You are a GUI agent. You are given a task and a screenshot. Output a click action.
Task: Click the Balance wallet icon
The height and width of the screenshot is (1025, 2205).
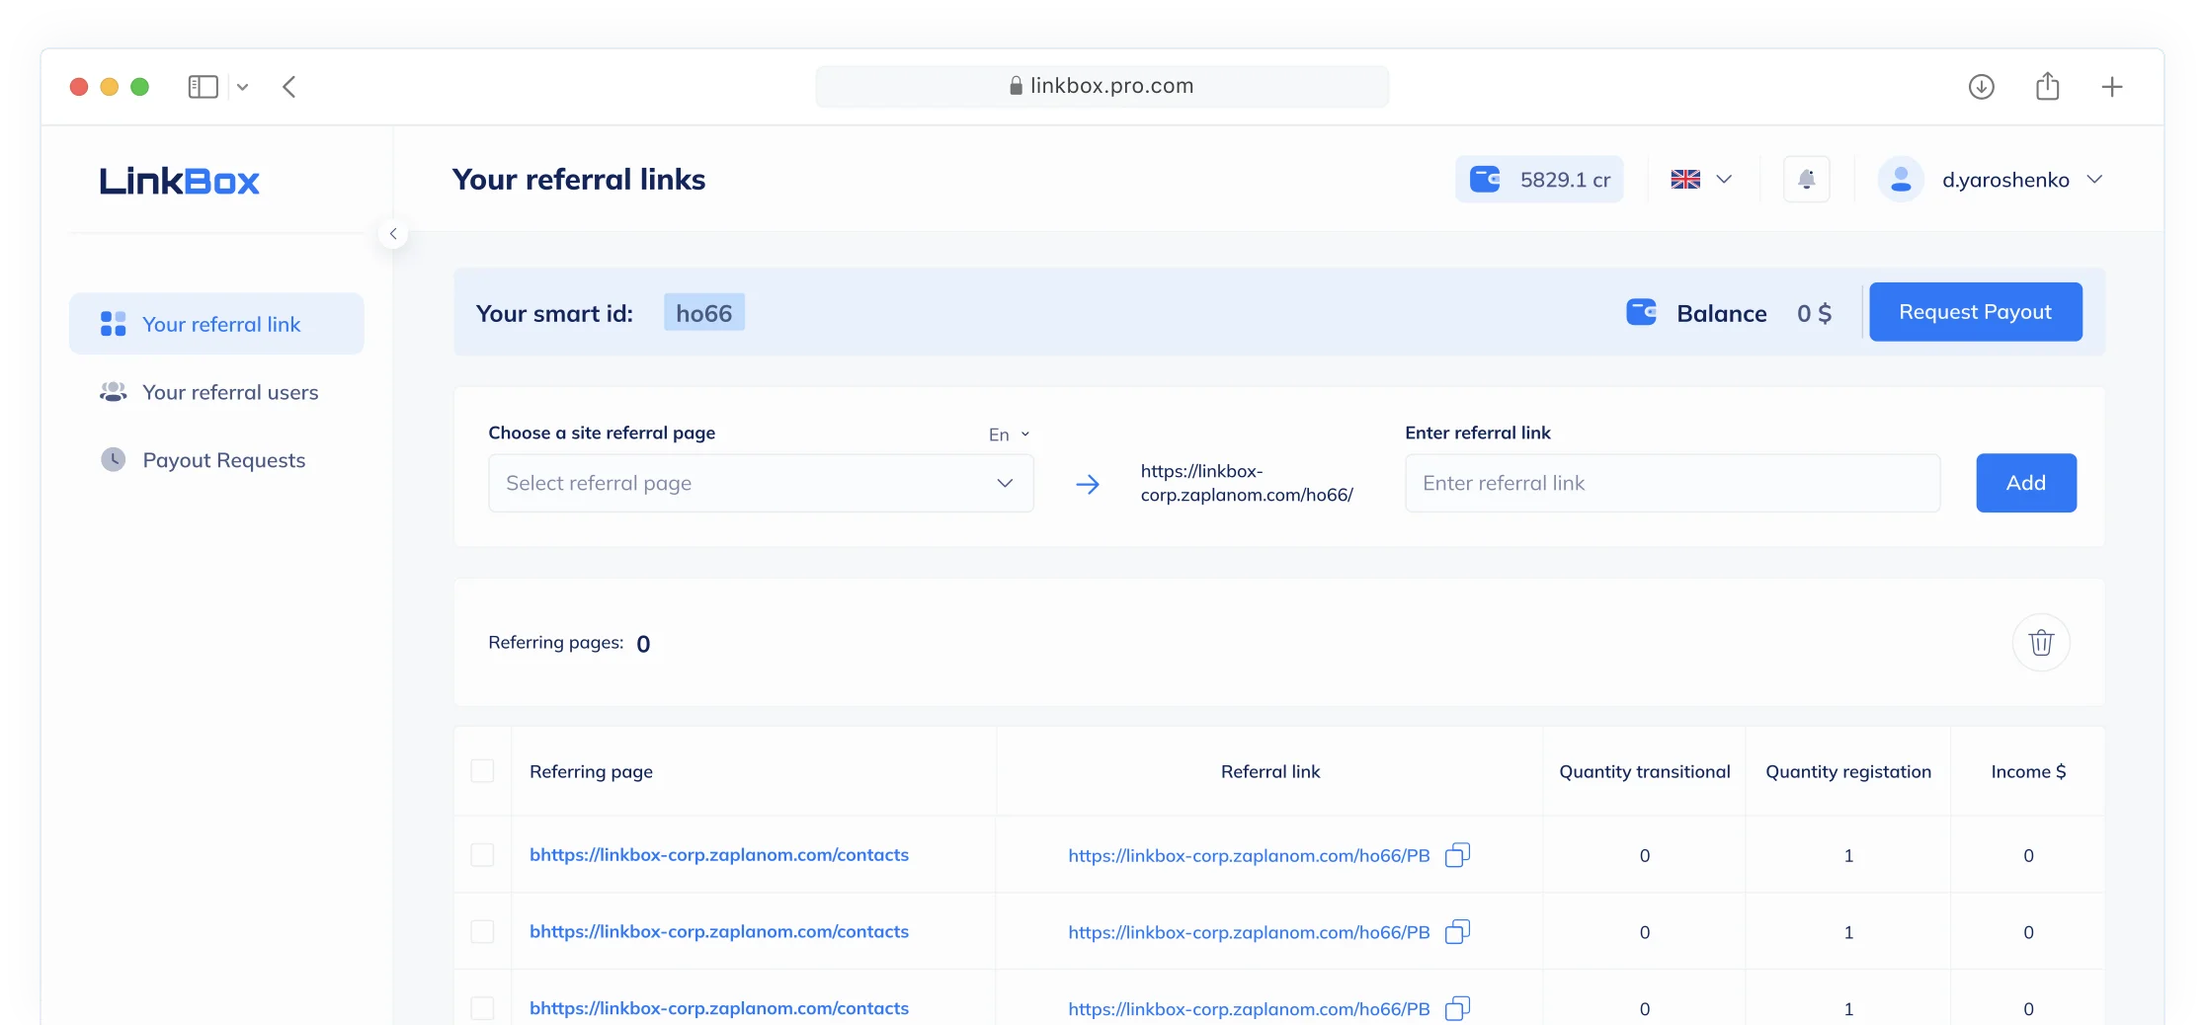(x=1642, y=312)
